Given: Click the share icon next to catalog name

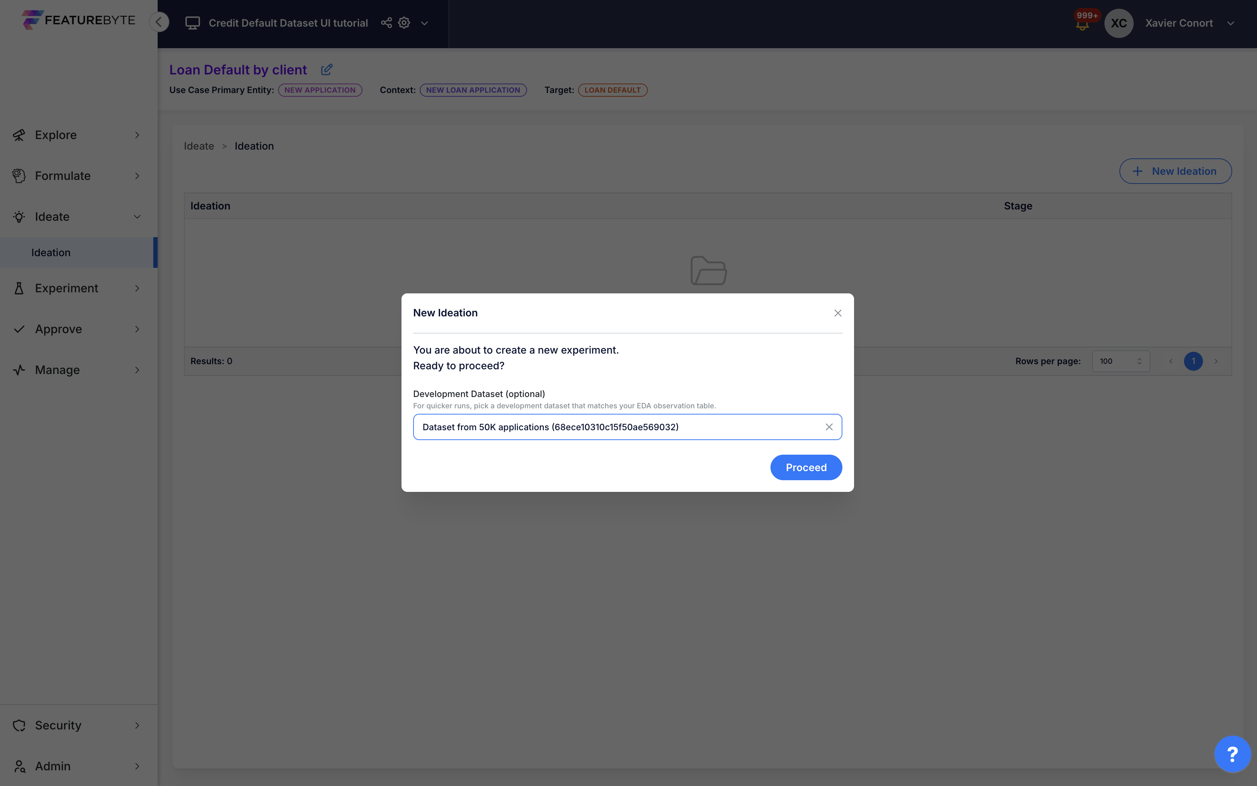Looking at the screenshot, I should [x=386, y=23].
